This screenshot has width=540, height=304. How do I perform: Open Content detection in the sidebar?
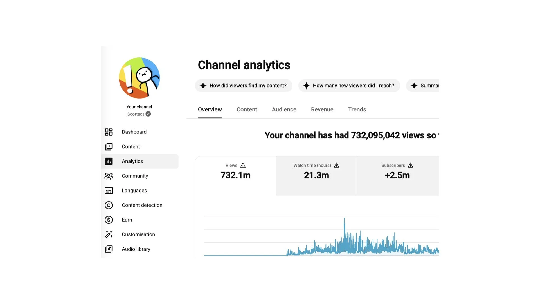[140, 205]
